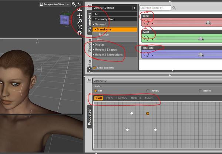Viewport: 222px width, 154px height.
Task: Click the reset camera arrow icon
Action: point(80,33)
